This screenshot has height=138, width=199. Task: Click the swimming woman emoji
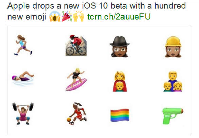[23, 78]
